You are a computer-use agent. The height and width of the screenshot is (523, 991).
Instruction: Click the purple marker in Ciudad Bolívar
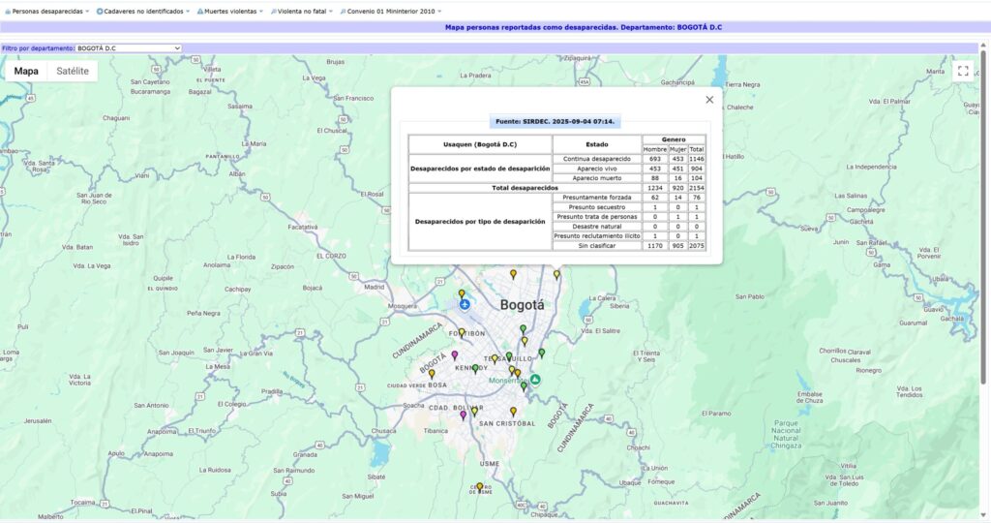(x=463, y=415)
